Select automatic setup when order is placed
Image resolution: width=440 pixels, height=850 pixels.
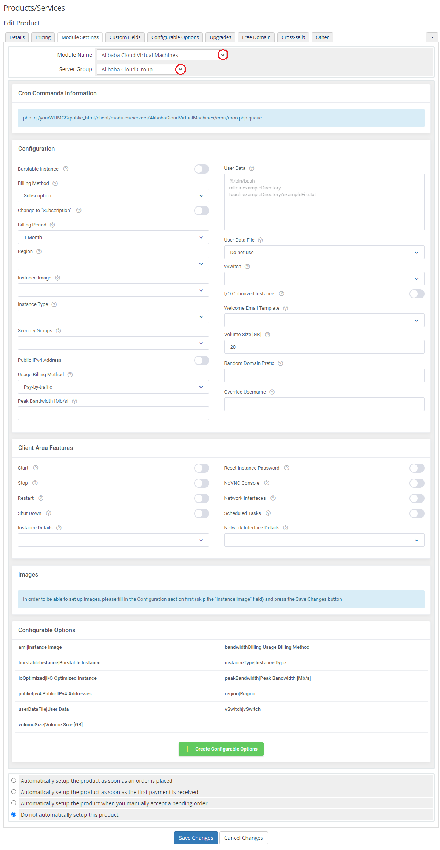[14, 780]
